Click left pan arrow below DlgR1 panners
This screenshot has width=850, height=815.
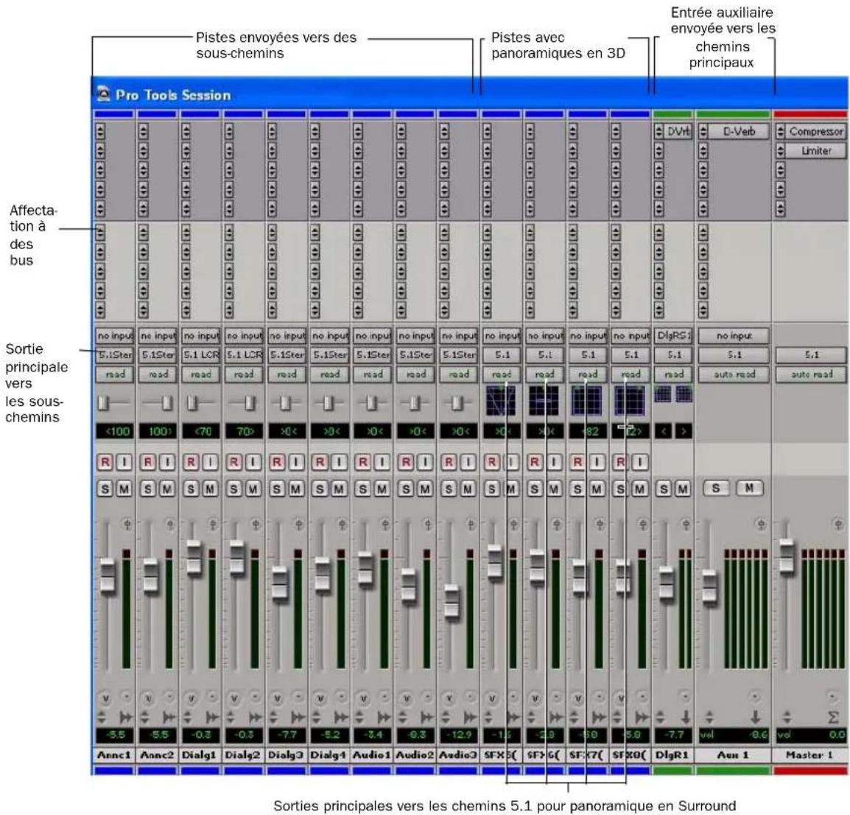coord(664,432)
